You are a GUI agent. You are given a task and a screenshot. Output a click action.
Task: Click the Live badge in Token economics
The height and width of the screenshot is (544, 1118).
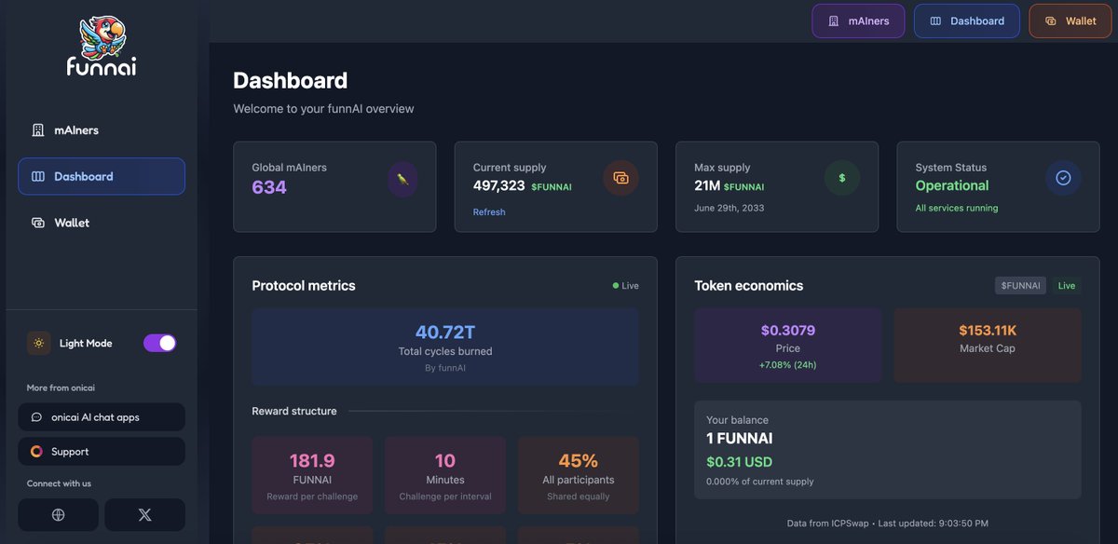(1067, 286)
